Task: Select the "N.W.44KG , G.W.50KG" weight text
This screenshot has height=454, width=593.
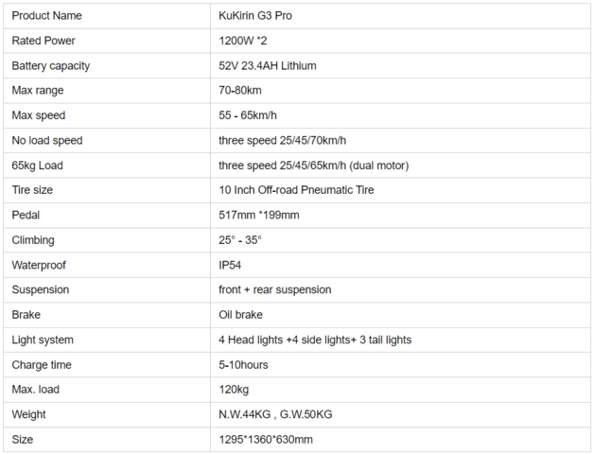Action: (275, 414)
